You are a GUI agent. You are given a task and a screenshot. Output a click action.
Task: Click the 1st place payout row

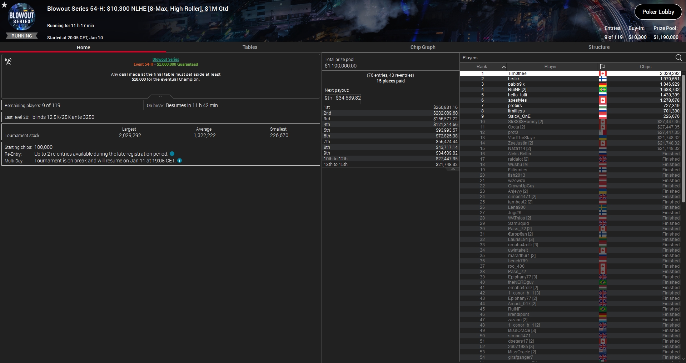(391, 107)
